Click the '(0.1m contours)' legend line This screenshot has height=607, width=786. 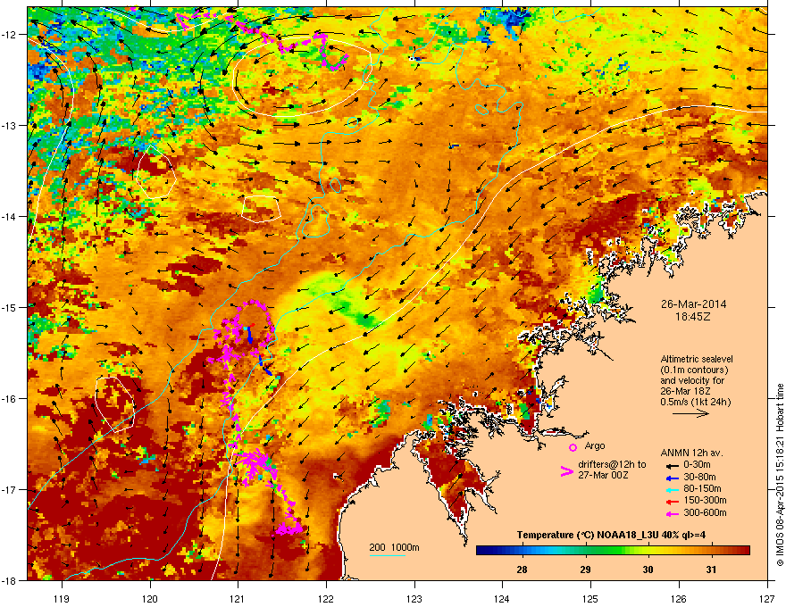(694, 370)
